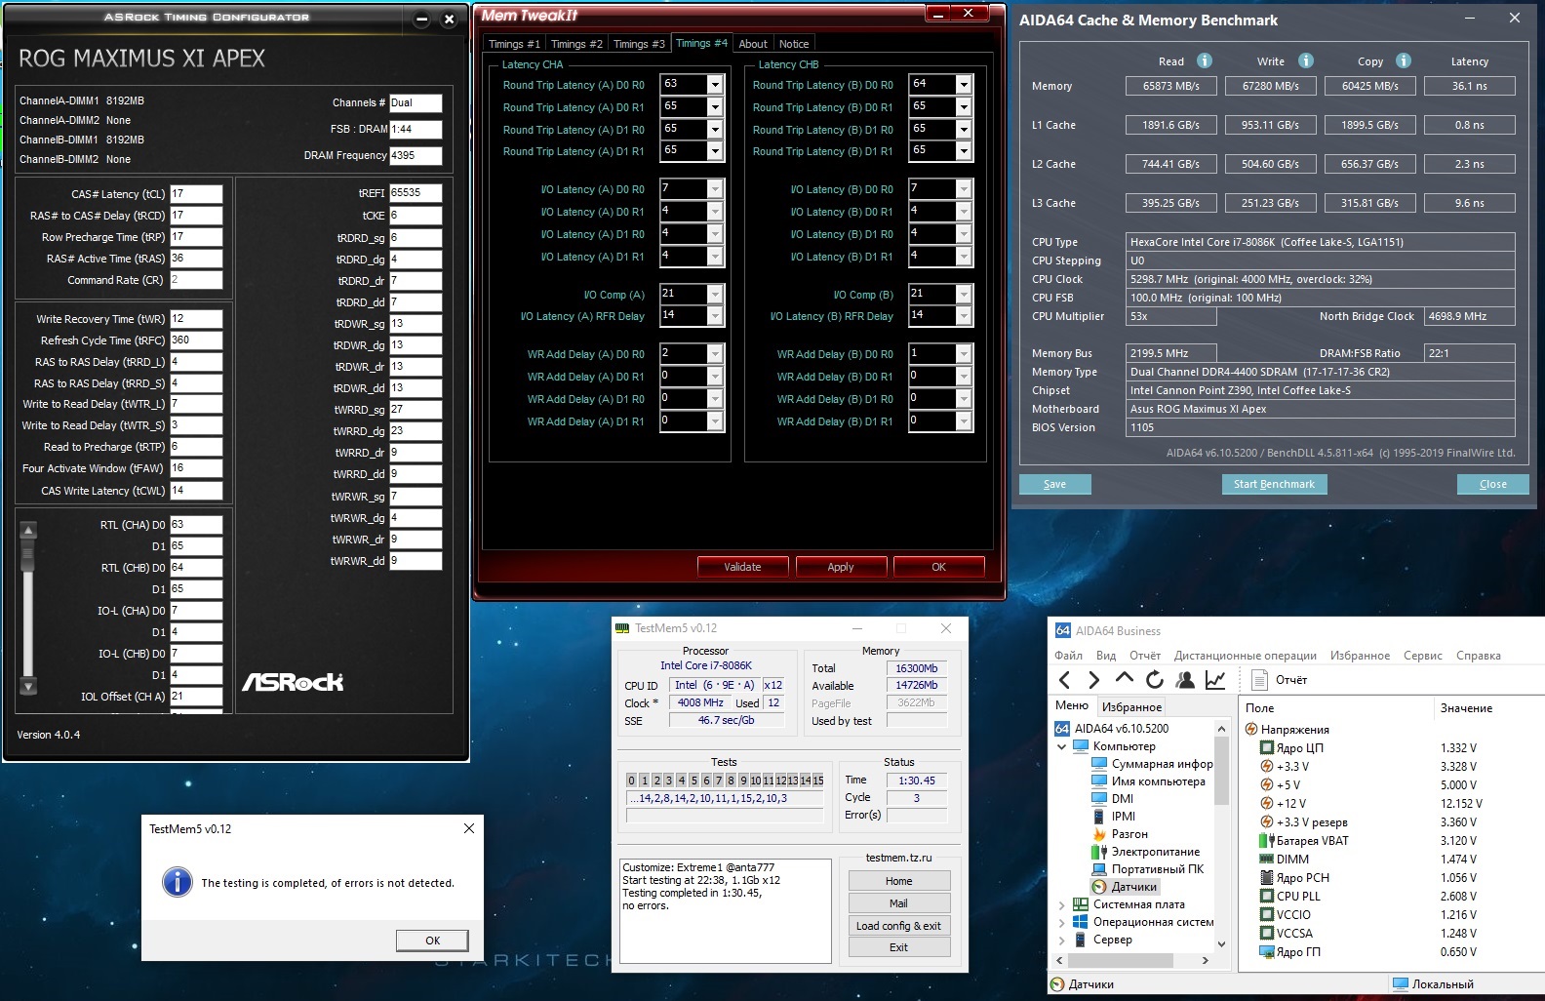
Task: Switch to Timings #2 tab
Action: coord(576,44)
